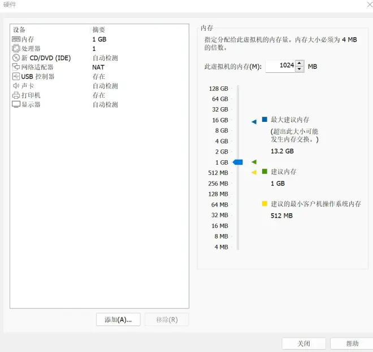The height and width of the screenshot is (352, 373).
Task: Click the 此虚拟机的内存(M): label
Action: pyautogui.click(x=233, y=67)
